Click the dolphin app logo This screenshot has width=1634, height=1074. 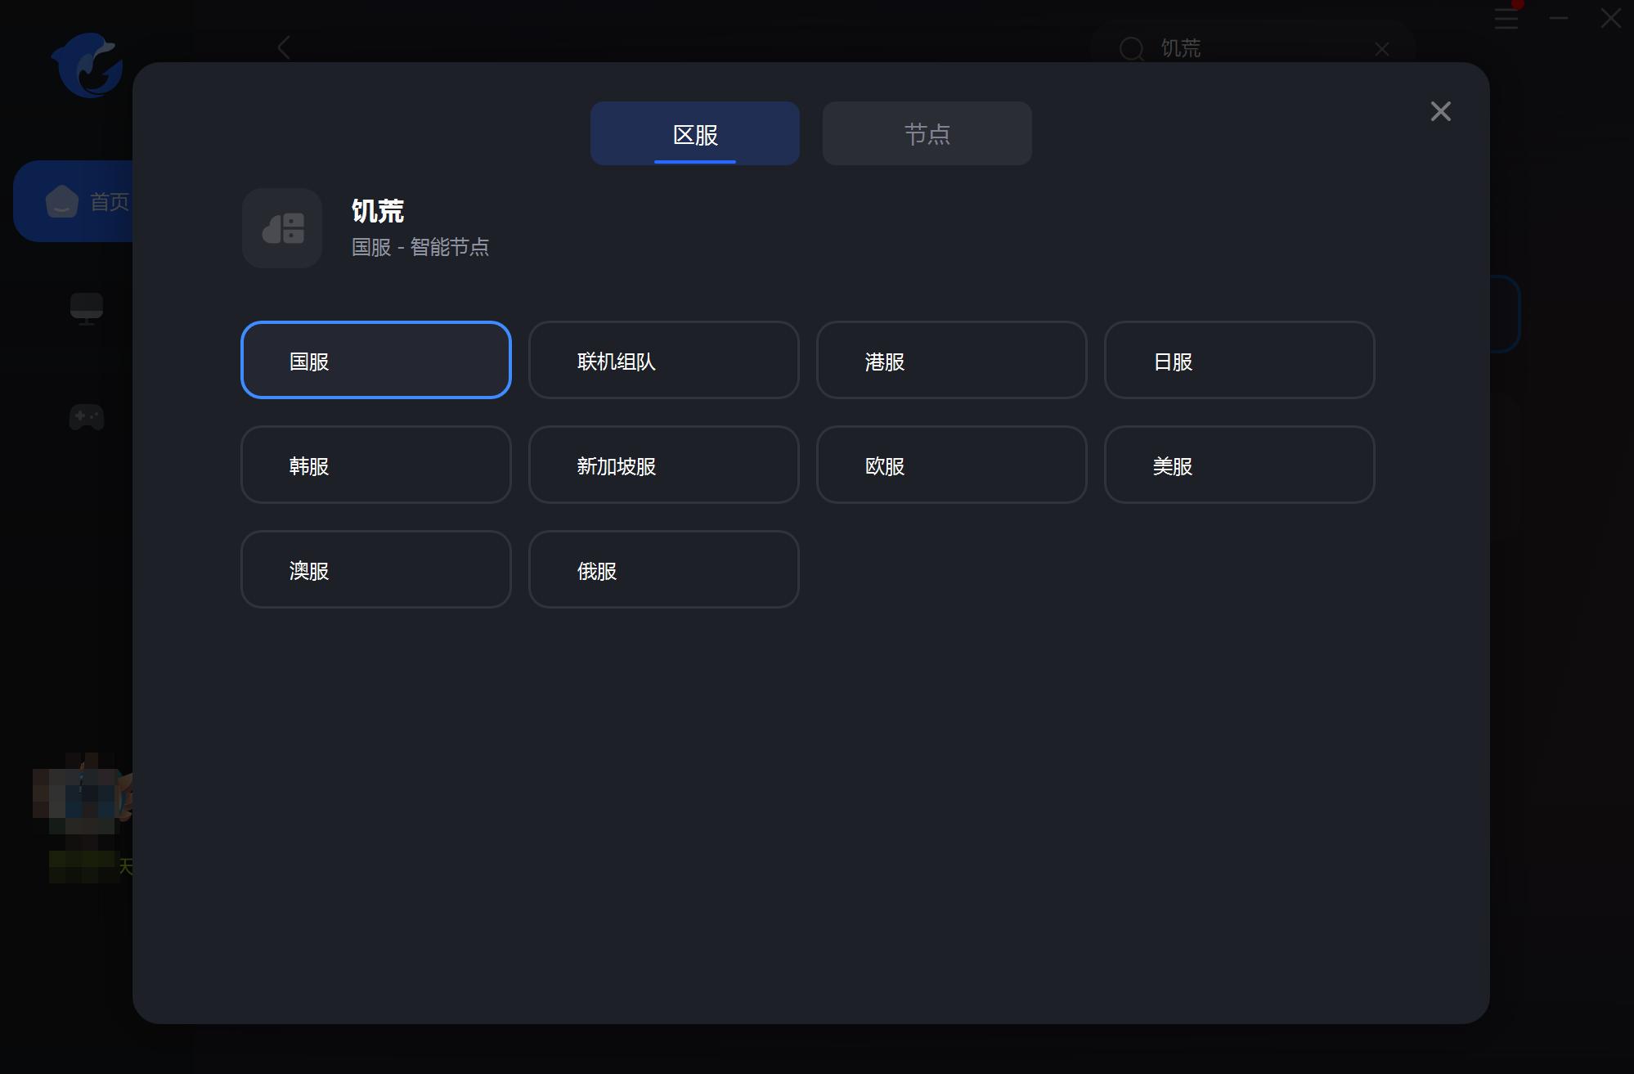(88, 65)
